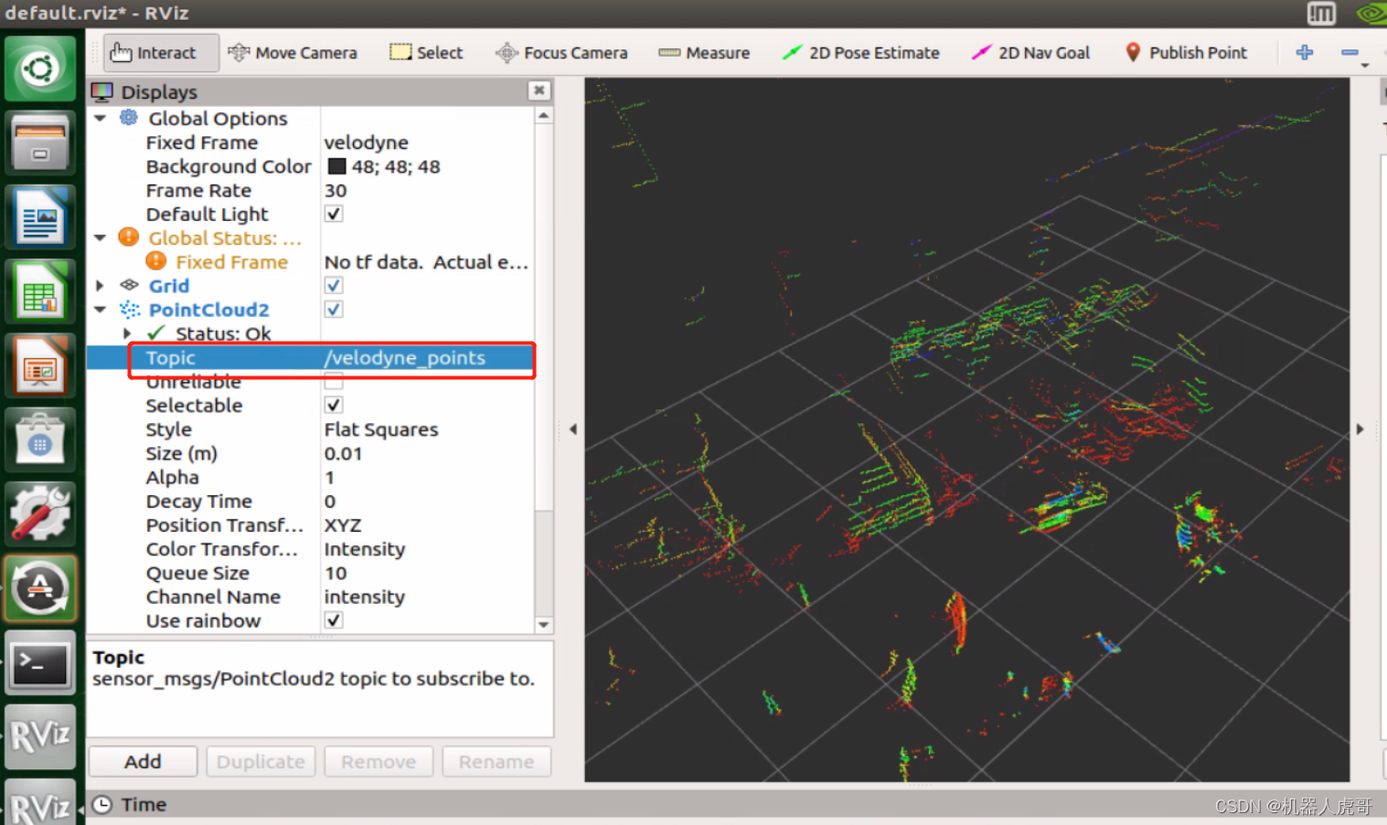
Task: Click the Channel Name intensity value
Action: click(427, 597)
